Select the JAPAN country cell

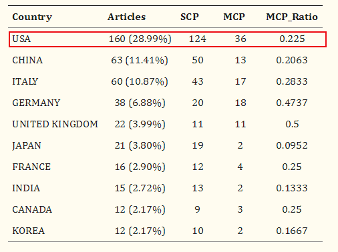(27, 146)
